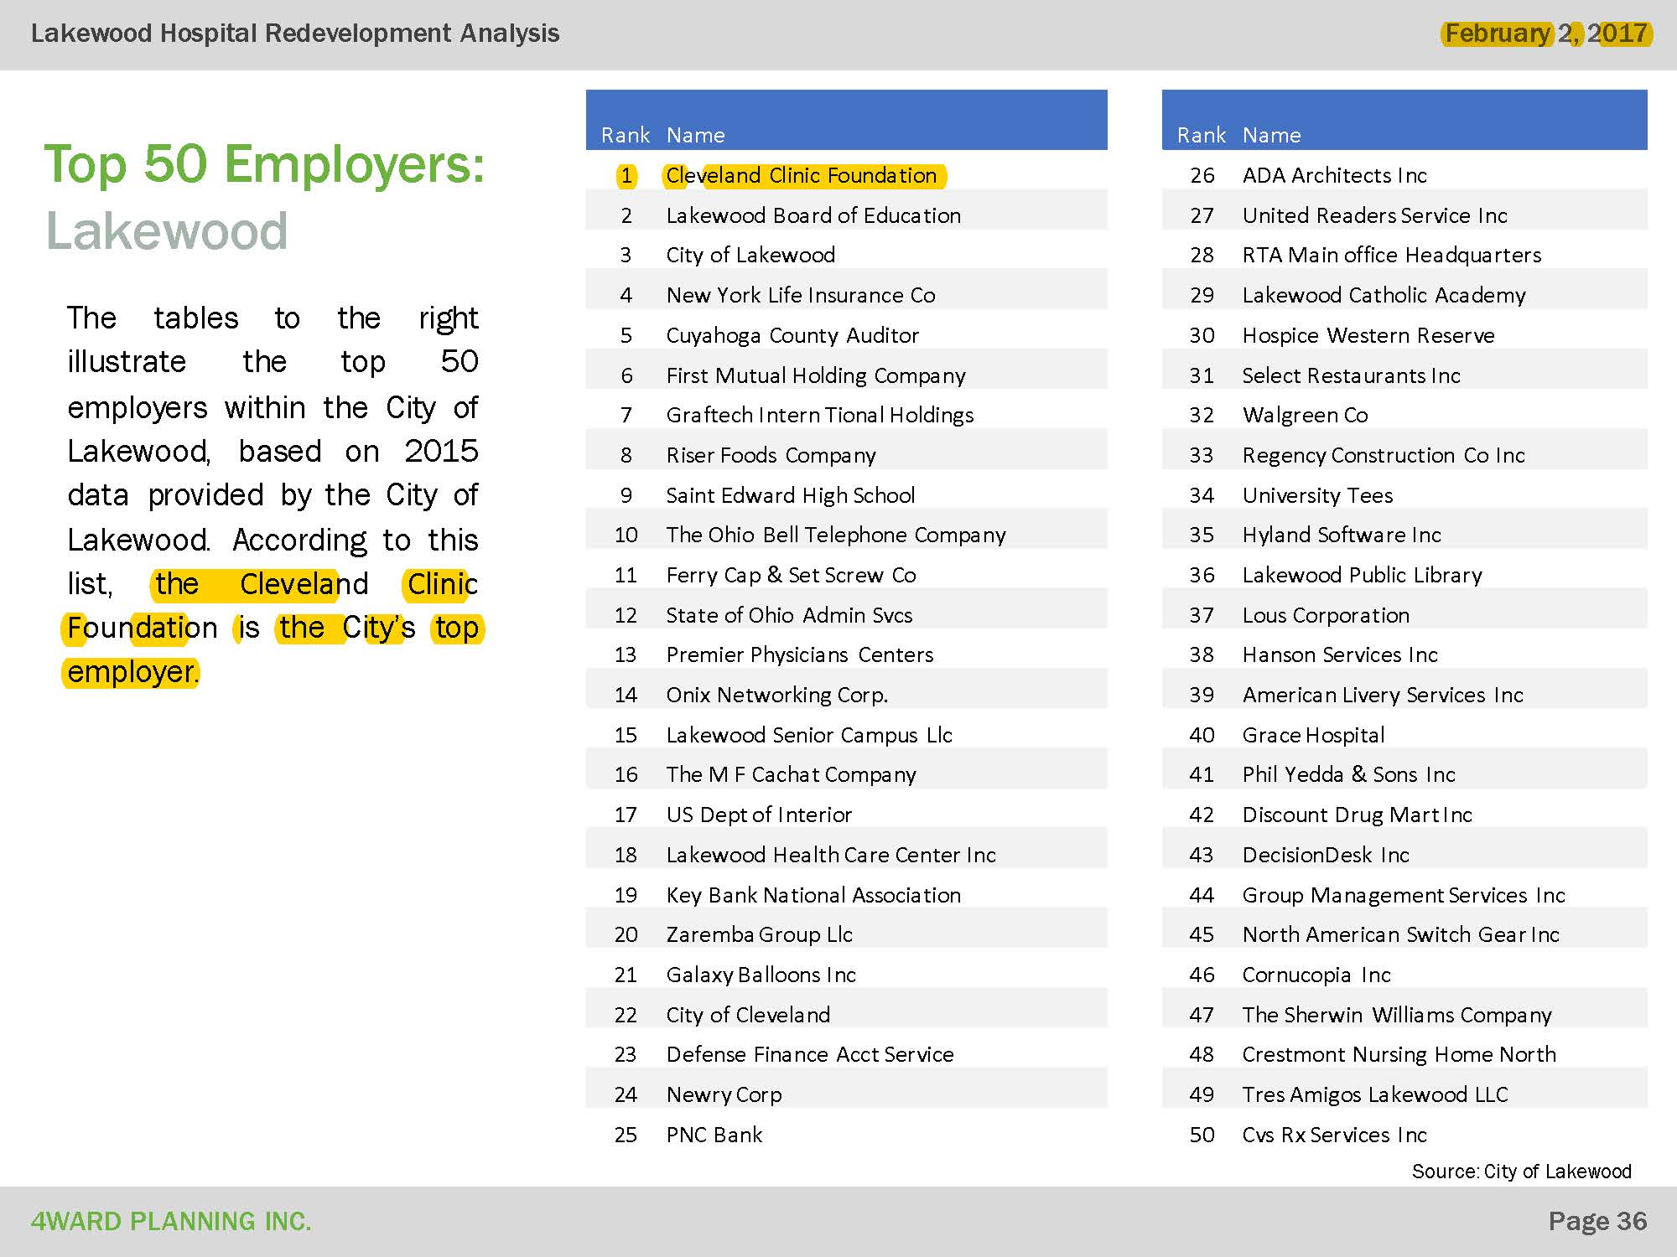Click the 4WARD PLANNING INC. footer text
The width and height of the screenshot is (1677, 1257).
(171, 1221)
